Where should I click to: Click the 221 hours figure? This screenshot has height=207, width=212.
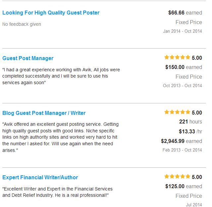190,122
